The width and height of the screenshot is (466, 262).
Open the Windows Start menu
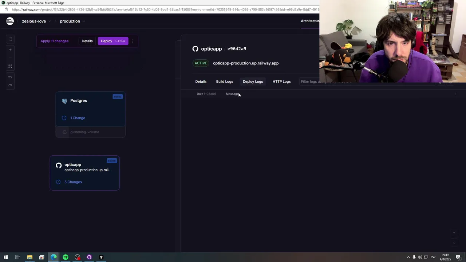[x=5, y=257]
